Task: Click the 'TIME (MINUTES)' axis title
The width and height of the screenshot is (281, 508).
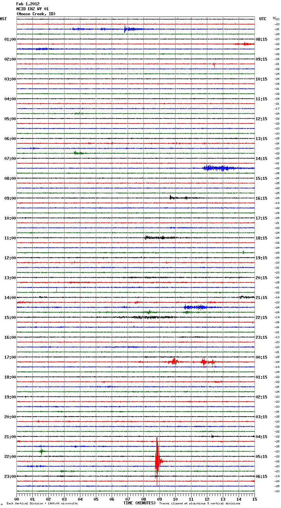Action: point(140,503)
